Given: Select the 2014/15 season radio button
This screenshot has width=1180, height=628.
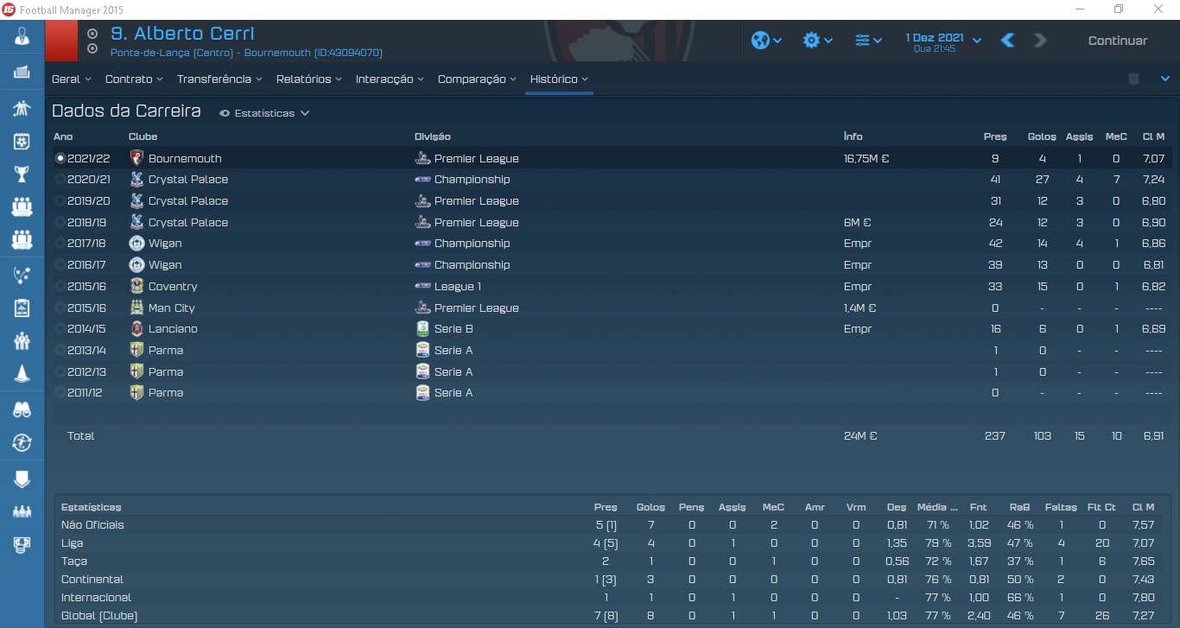Looking at the screenshot, I should pyautogui.click(x=60, y=329).
